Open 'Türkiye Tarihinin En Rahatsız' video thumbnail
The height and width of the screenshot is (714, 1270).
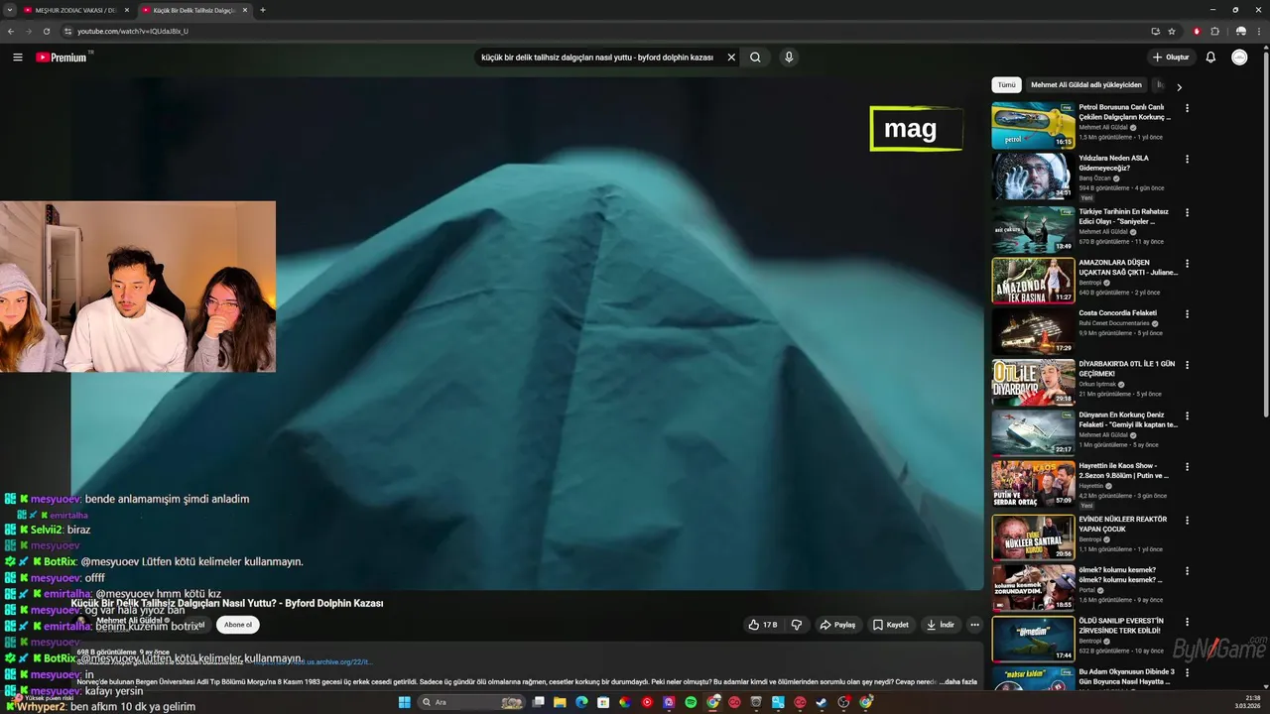tap(1033, 228)
